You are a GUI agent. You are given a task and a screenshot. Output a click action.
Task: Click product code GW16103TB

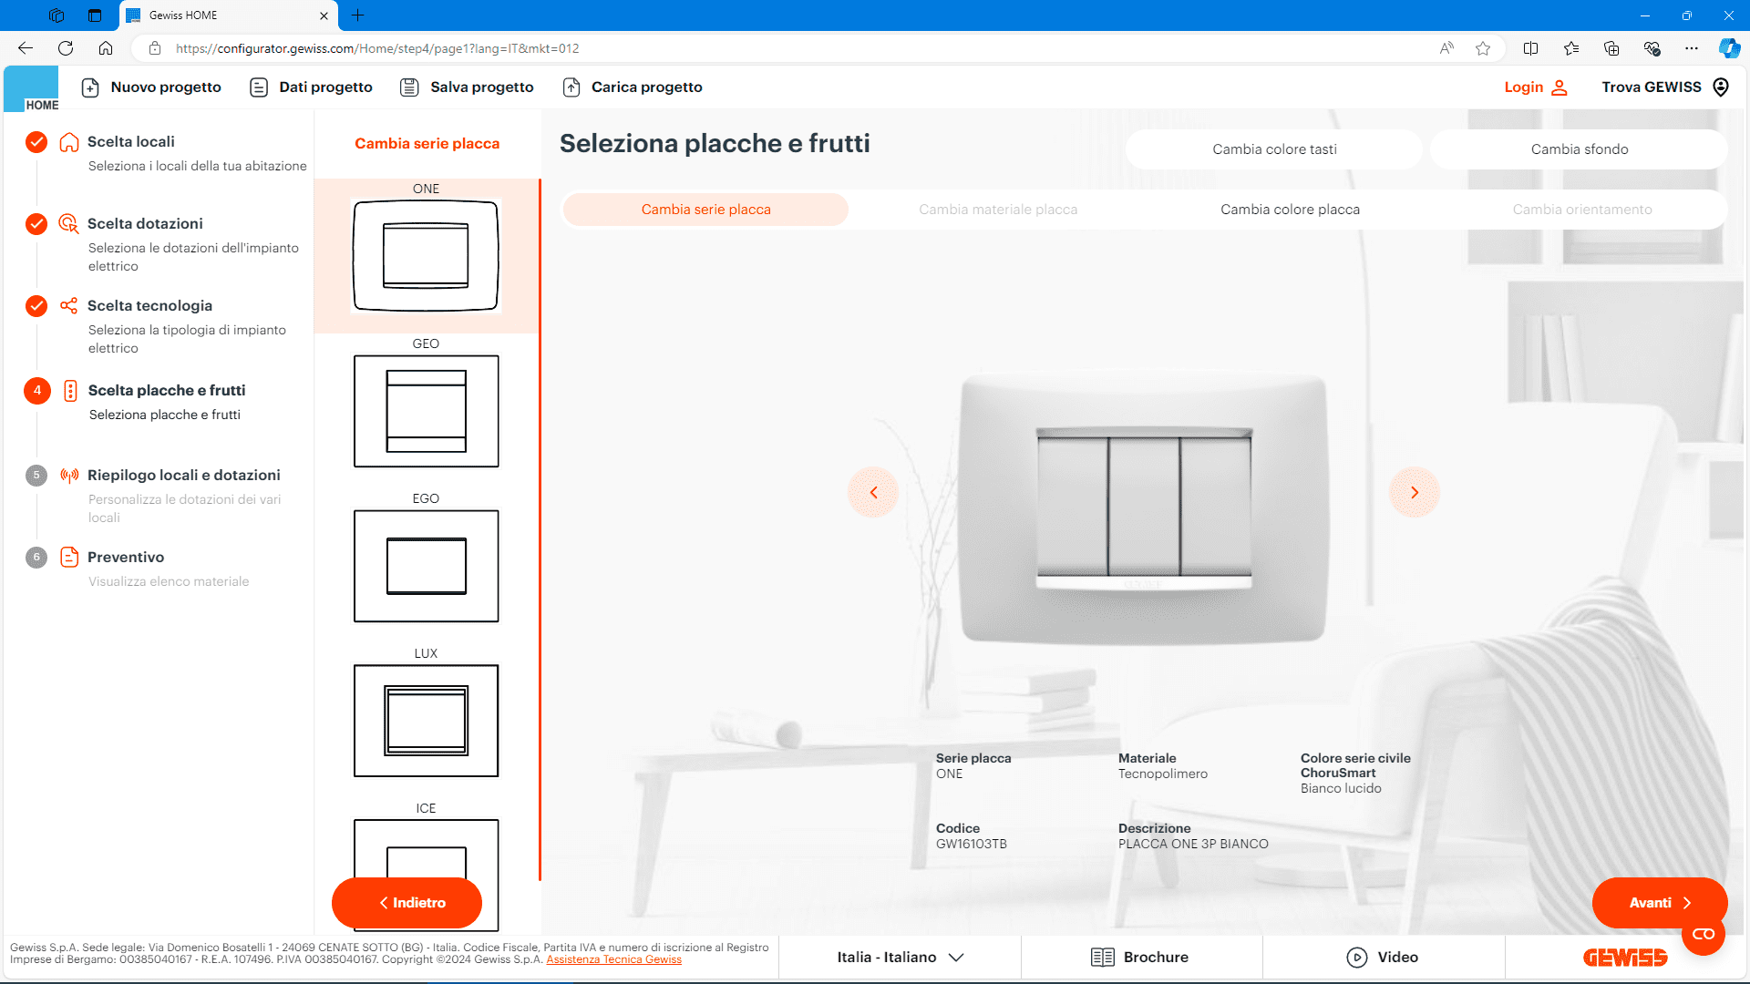coord(971,844)
